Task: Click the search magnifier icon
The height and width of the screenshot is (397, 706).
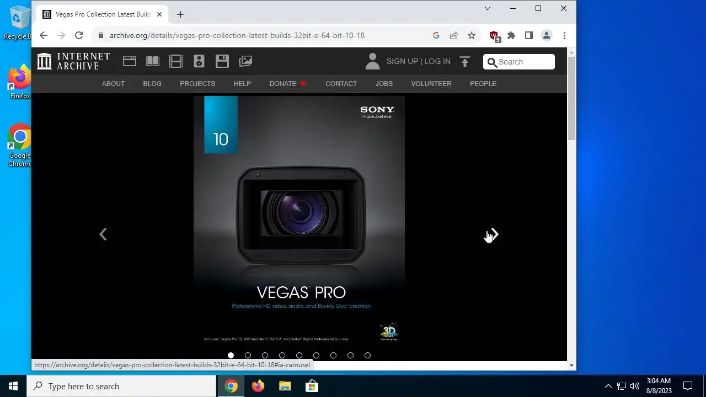Action: 492,62
